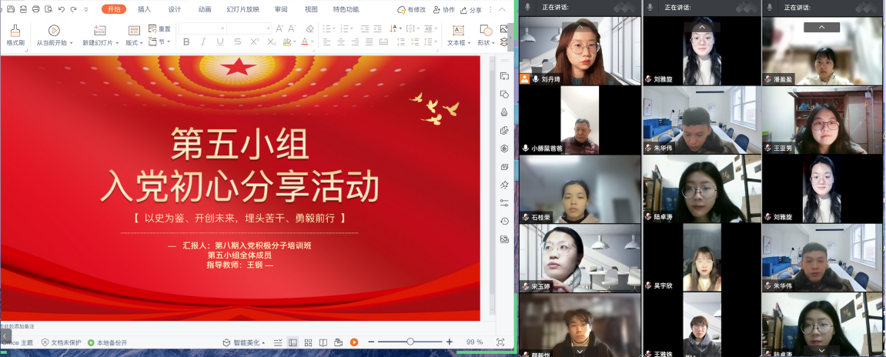Switch to the Animation (动画) ribbon tab

coord(205,9)
